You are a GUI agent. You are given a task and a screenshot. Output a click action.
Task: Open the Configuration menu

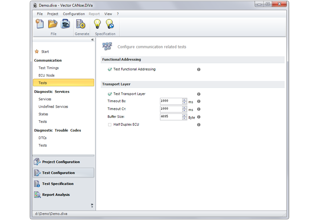tap(74, 14)
